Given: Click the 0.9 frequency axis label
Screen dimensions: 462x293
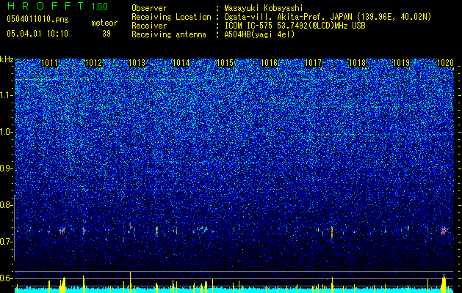Looking at the screenshot, I should (x=6, y=168).
